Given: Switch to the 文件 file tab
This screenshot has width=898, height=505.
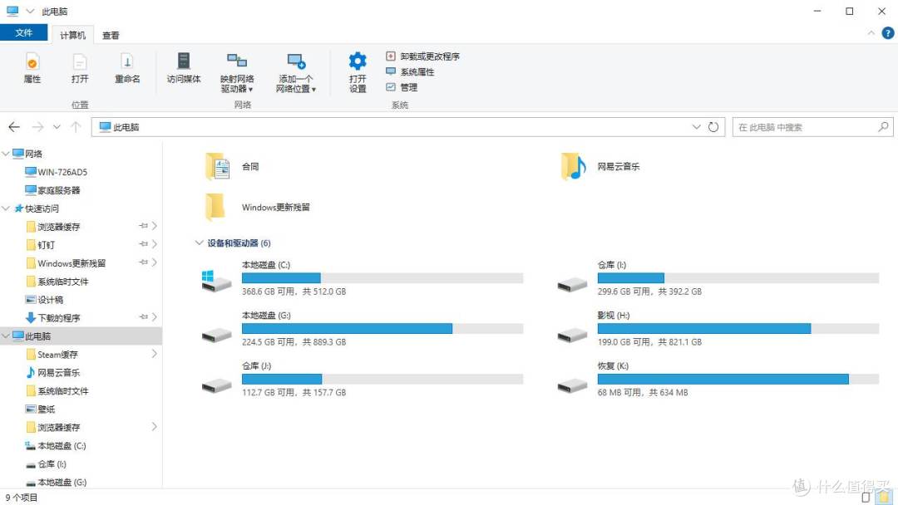Looking at the screenshot, I should [23, 32].
